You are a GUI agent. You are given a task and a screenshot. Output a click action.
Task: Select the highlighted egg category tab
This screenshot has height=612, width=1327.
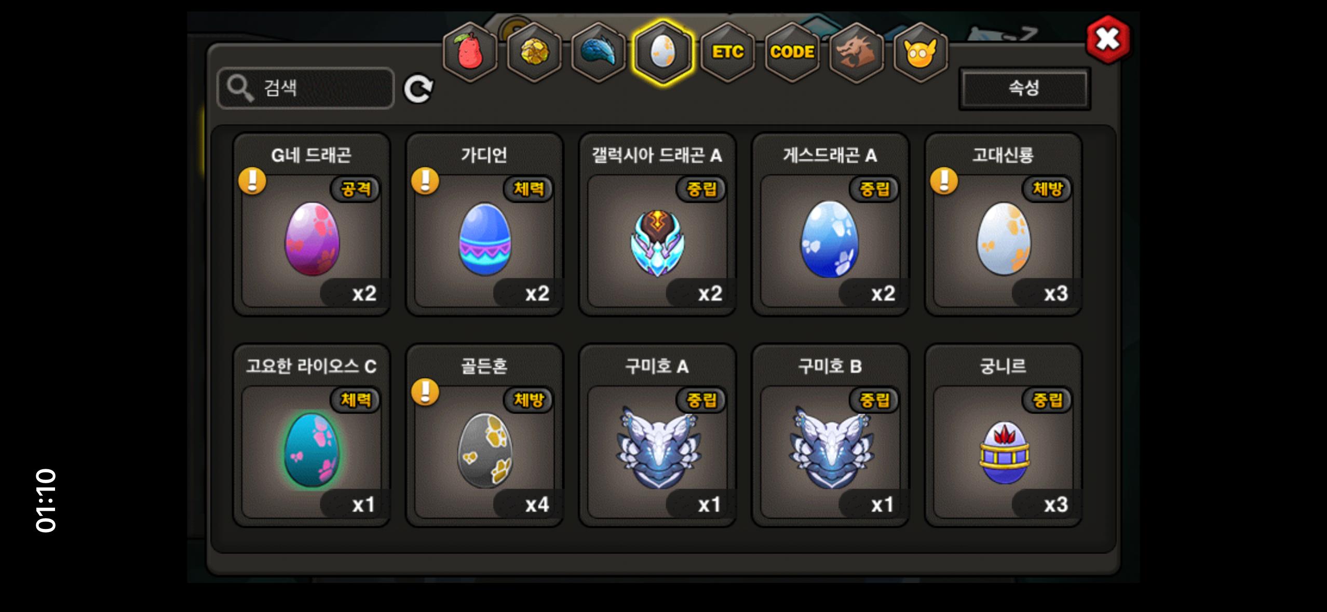663,52
